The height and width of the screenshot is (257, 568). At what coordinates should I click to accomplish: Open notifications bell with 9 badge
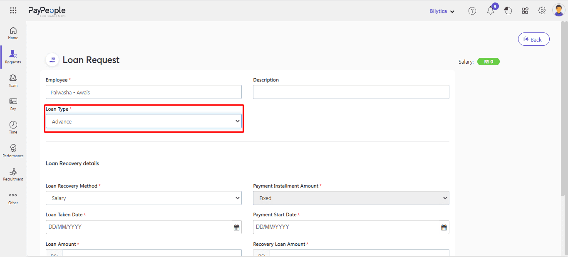click(491, 11)
